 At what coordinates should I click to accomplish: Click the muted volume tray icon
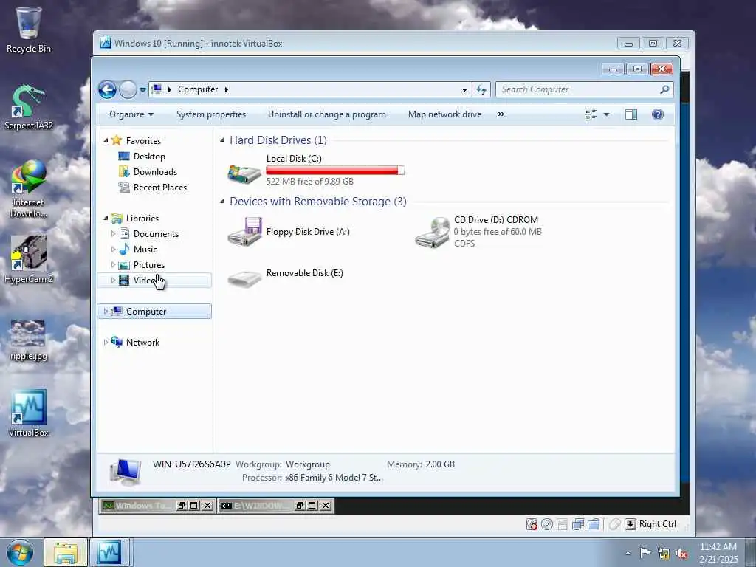pyautogui.click(x=681, y=554)
